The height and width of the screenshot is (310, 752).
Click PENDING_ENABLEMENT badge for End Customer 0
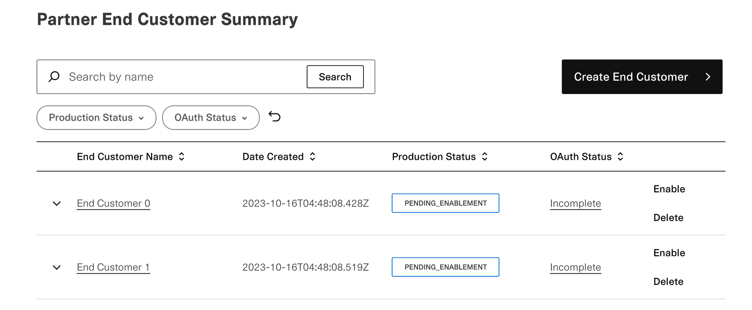[446, 203]
